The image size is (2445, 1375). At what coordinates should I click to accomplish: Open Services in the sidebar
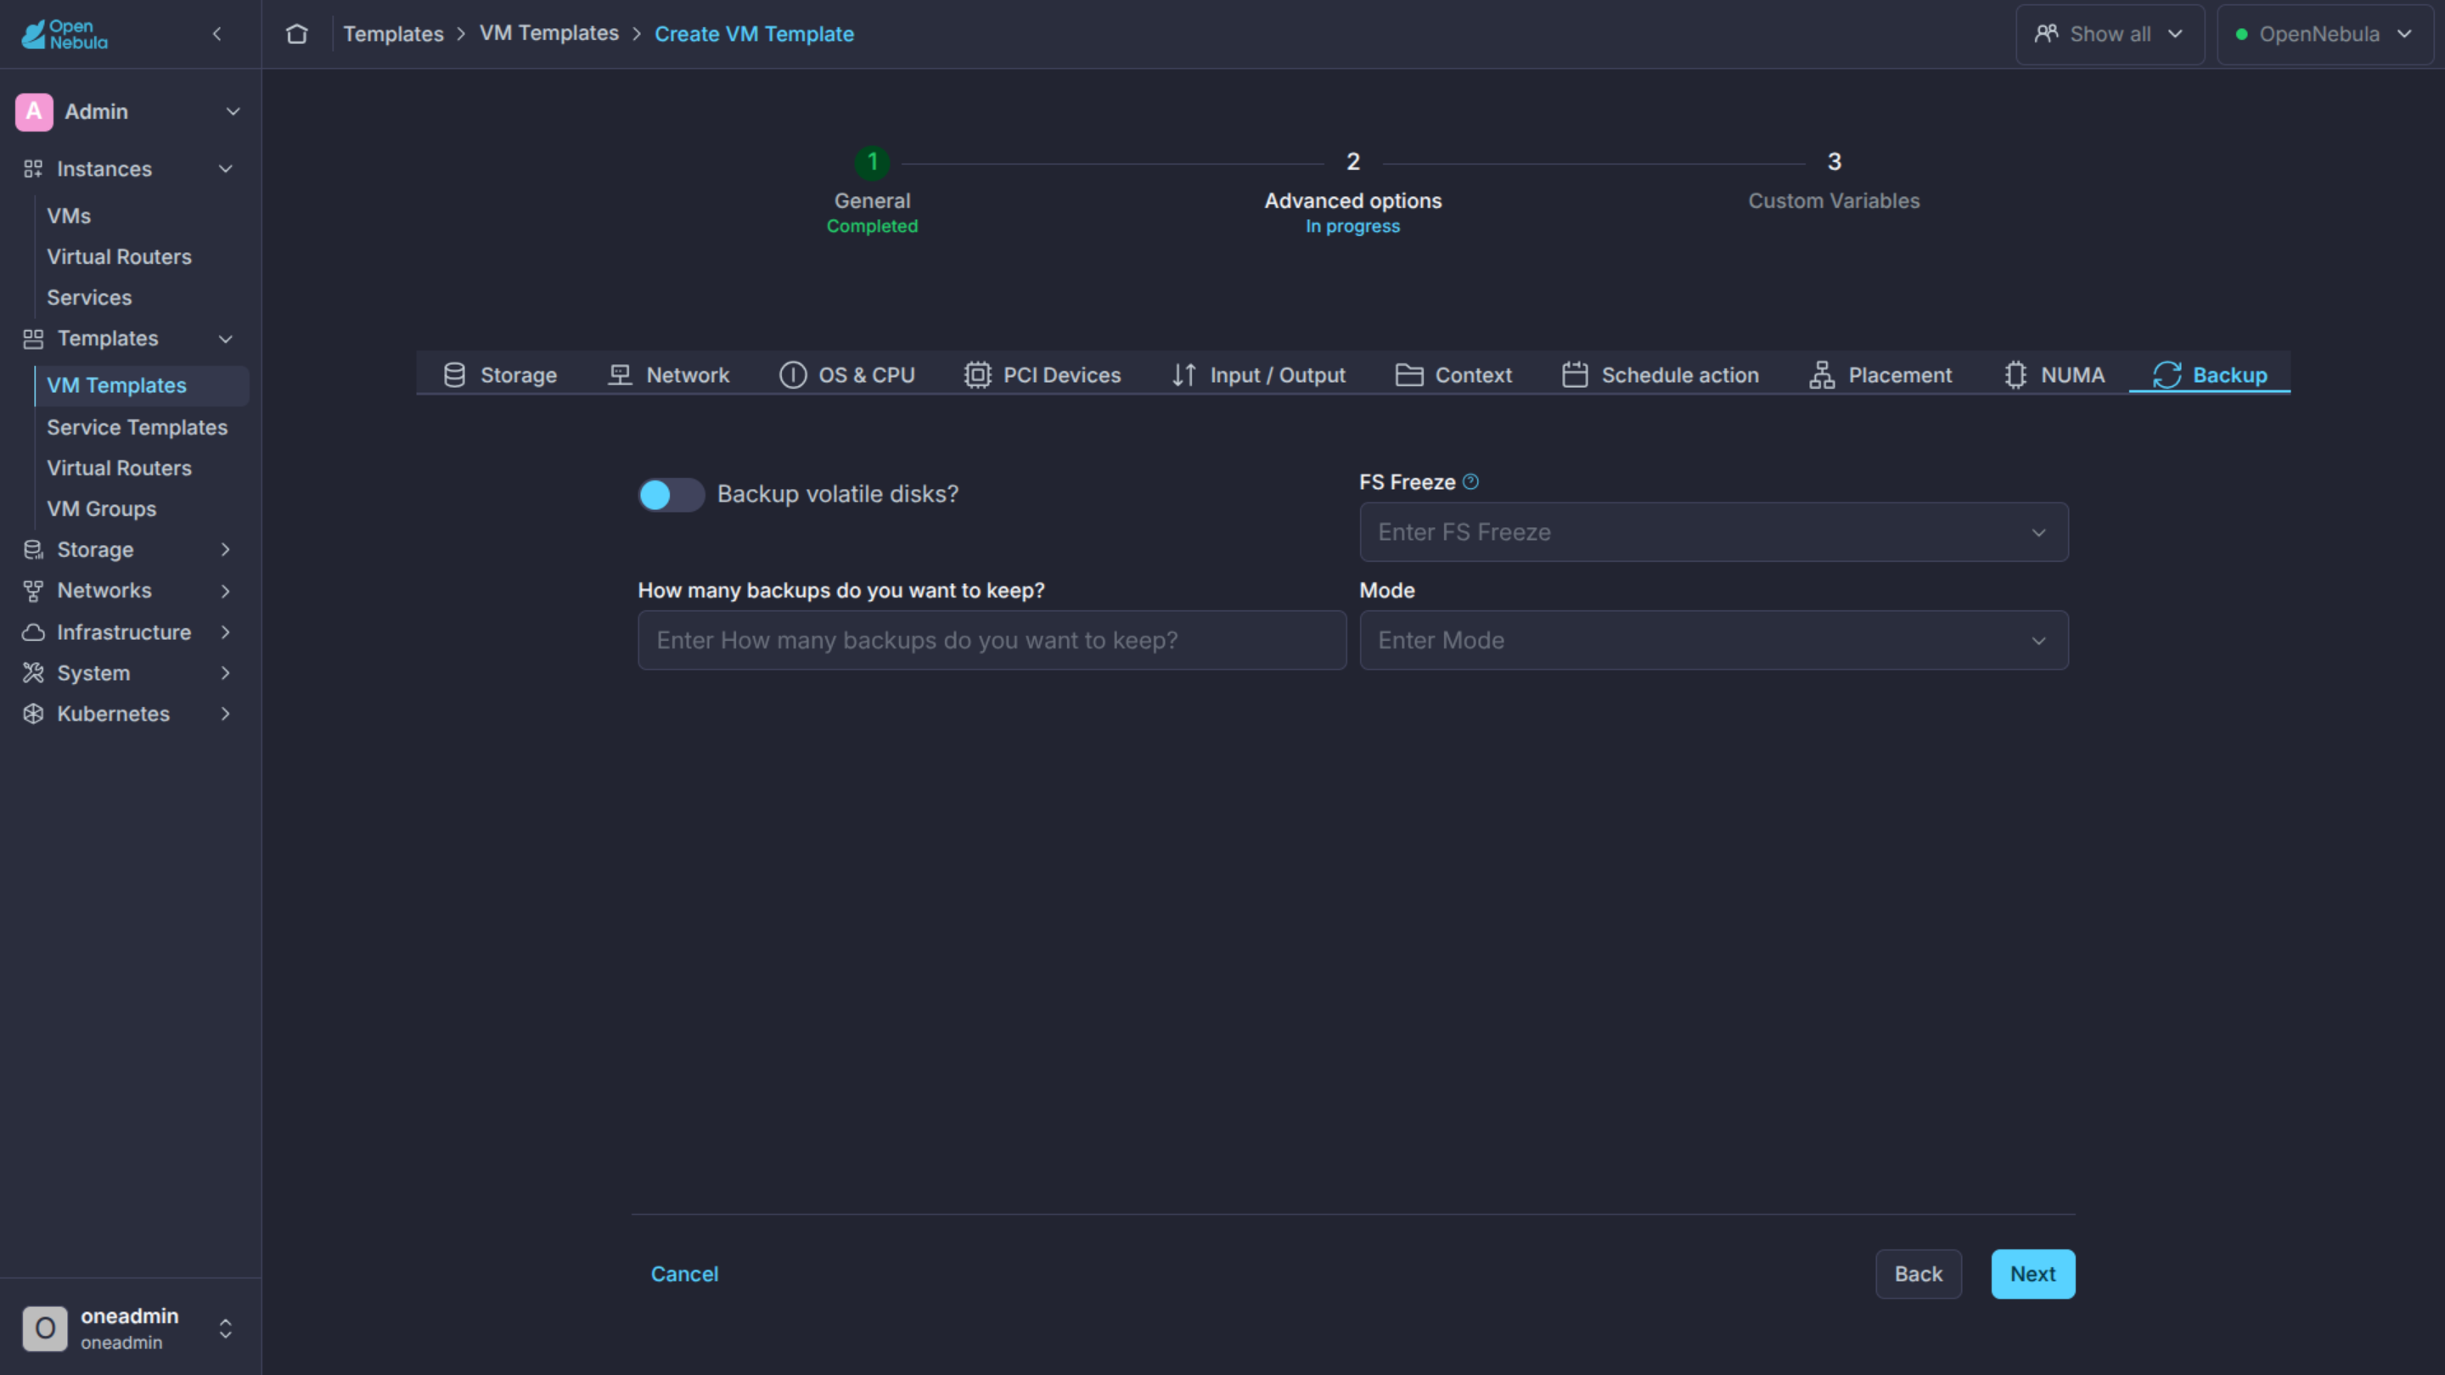[x=89, y=298]
